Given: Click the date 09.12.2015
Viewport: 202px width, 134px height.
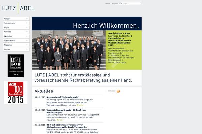Looking at the screenshot, I should pos(40,97).
